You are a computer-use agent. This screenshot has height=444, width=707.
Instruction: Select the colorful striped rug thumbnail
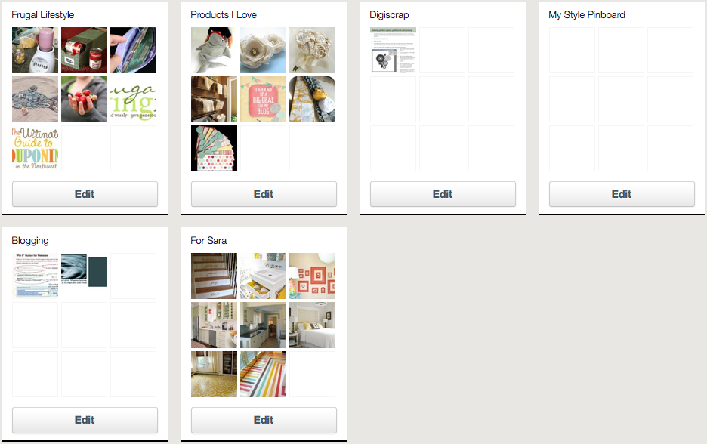pyautogui.click(x=264, y=374)
